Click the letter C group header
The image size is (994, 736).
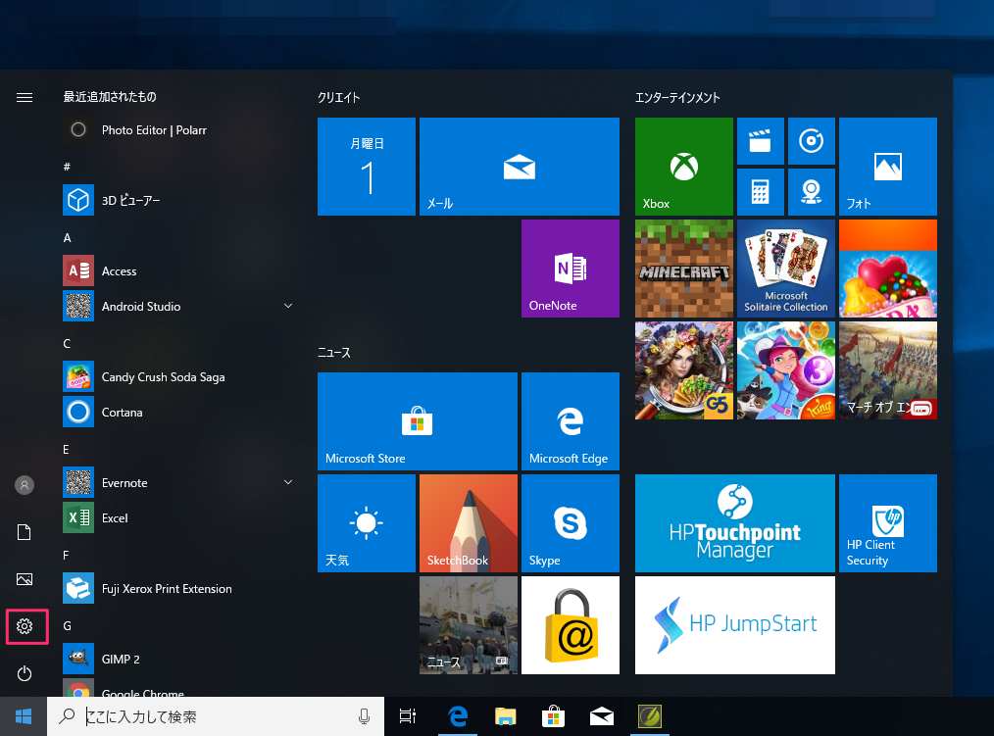point(67,343)
